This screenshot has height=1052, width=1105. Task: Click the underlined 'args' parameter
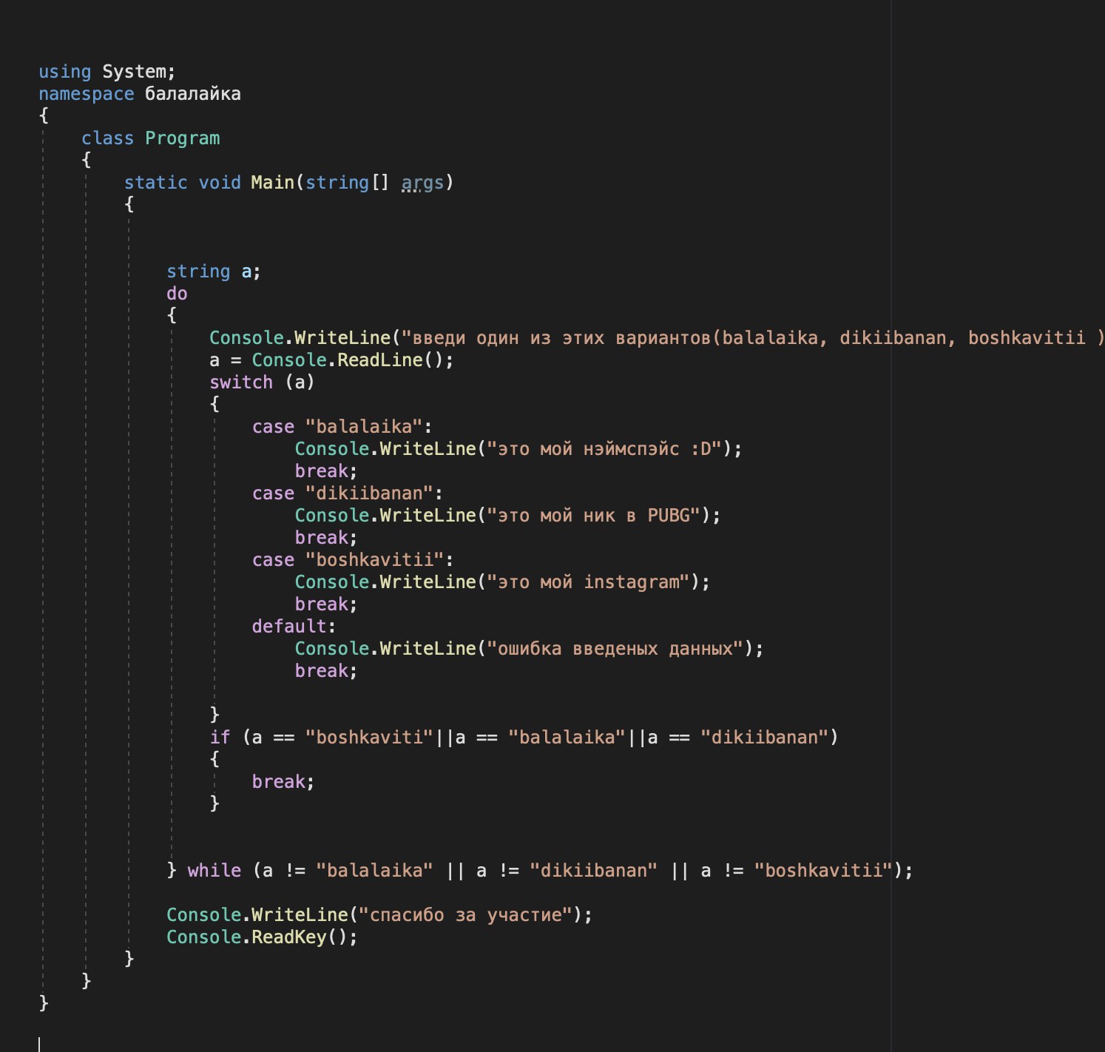tap(422, 183)
